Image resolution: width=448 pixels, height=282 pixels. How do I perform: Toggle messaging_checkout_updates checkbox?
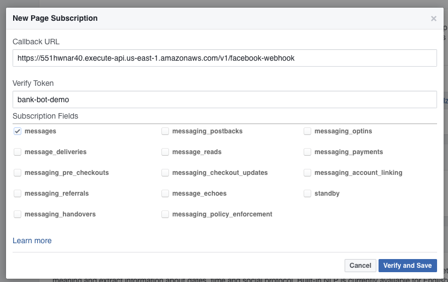click(165, 173)
